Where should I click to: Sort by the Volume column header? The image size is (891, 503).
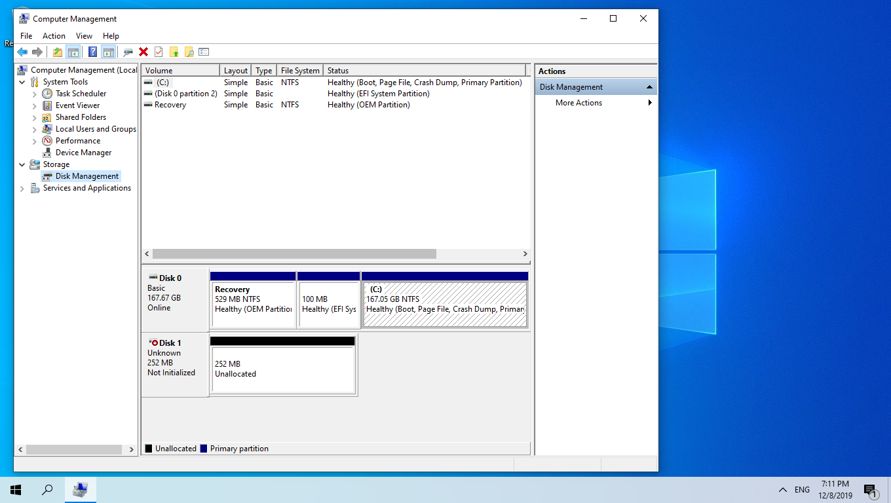(x=181, y=71)
